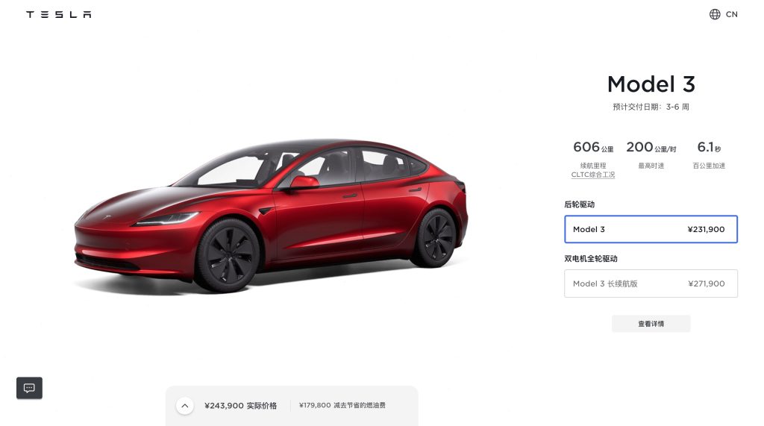Click the 200 公里/时 top speed stat

click(651, 147)
